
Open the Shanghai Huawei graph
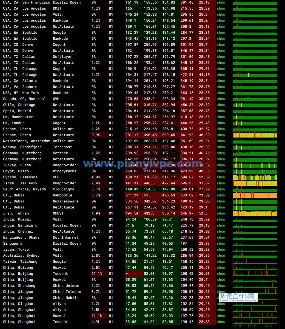click(255, 316)
